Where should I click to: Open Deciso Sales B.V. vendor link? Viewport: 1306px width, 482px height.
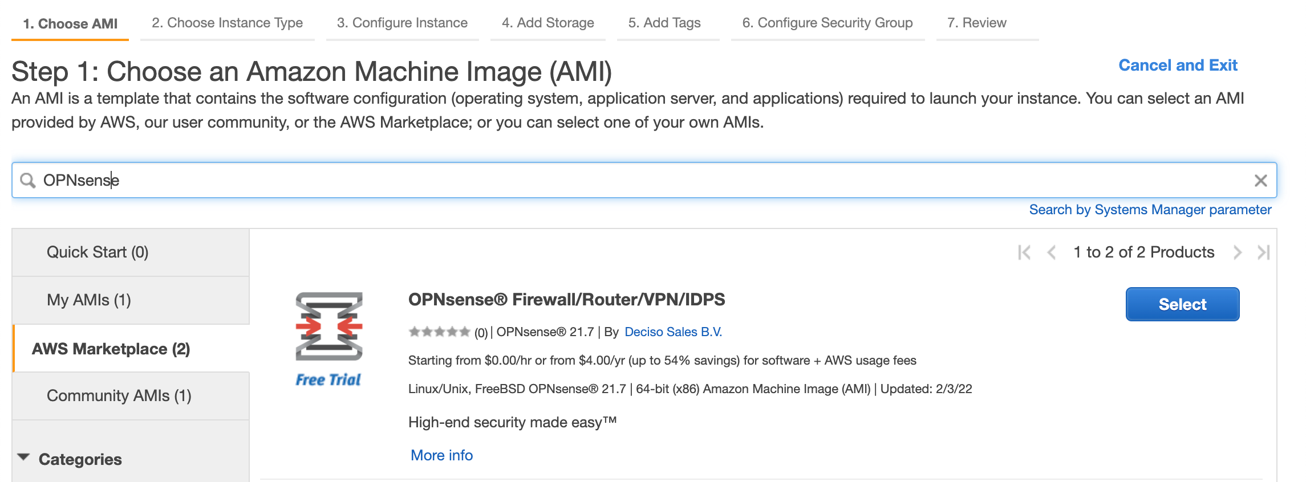pos(673,332)
